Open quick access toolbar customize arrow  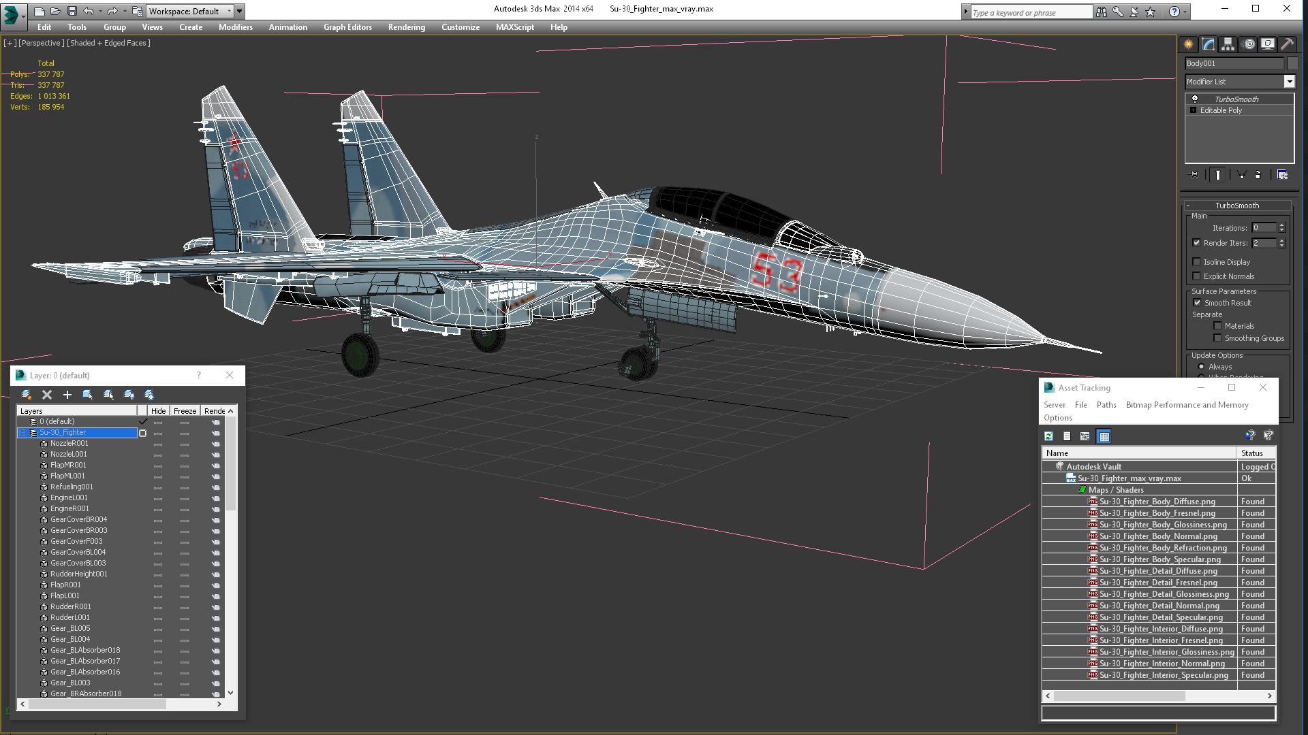(240, 12)
